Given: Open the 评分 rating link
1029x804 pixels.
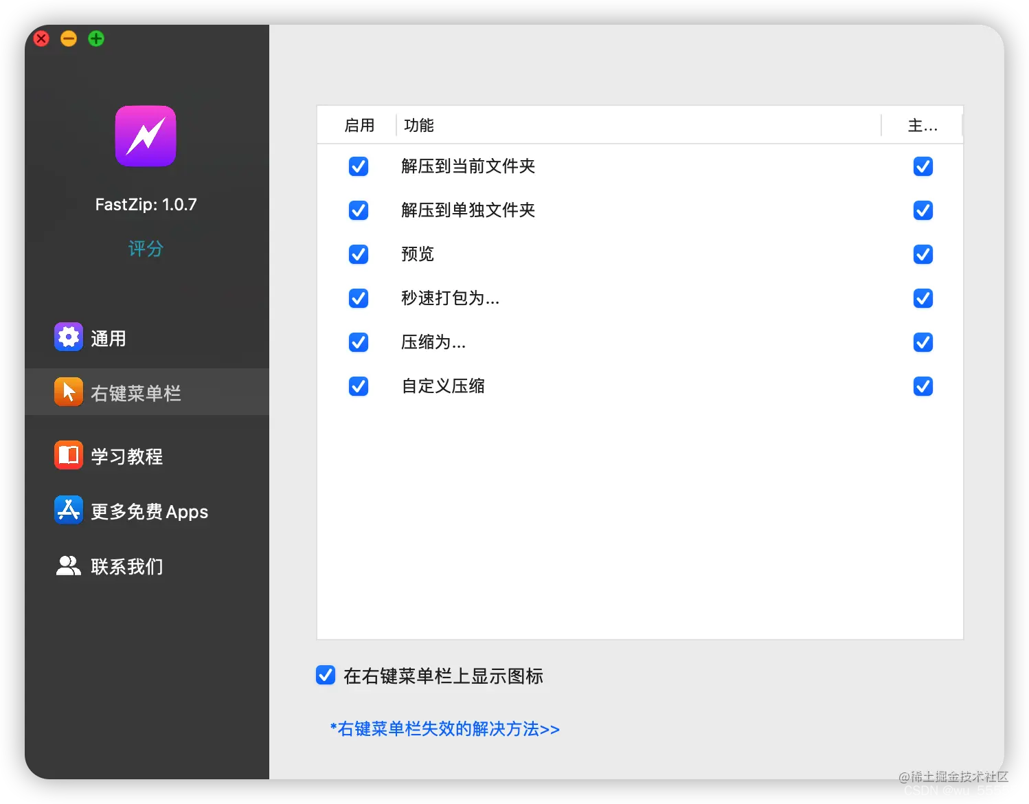Looking at the screenshot, I should pyautogui.click(x=145, y=249).
